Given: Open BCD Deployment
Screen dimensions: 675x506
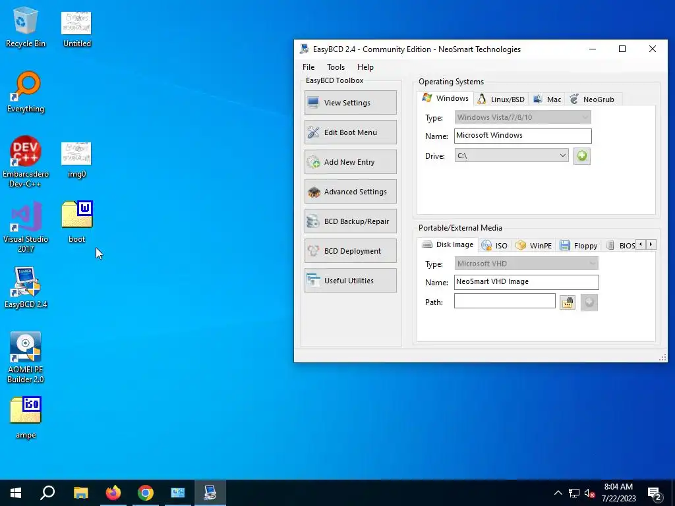Looking at the screenshot, I should [x=351, y=251].
